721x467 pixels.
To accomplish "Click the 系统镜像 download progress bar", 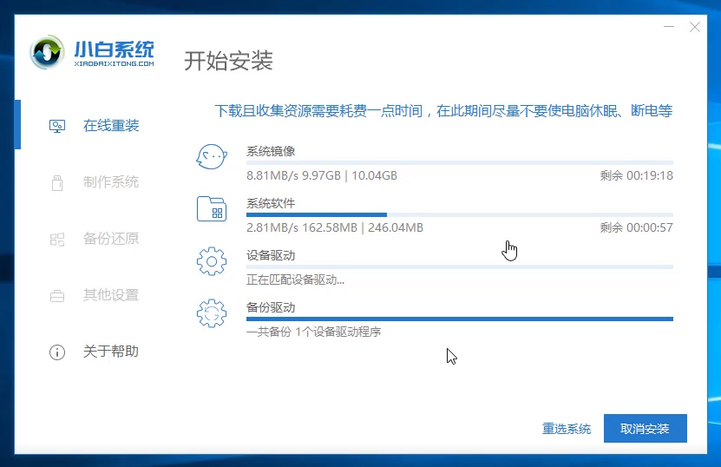I will point(459,162).
